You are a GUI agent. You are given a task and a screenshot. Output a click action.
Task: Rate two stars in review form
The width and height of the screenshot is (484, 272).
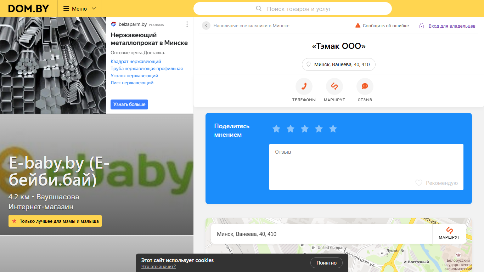click(x=291, y=129)
